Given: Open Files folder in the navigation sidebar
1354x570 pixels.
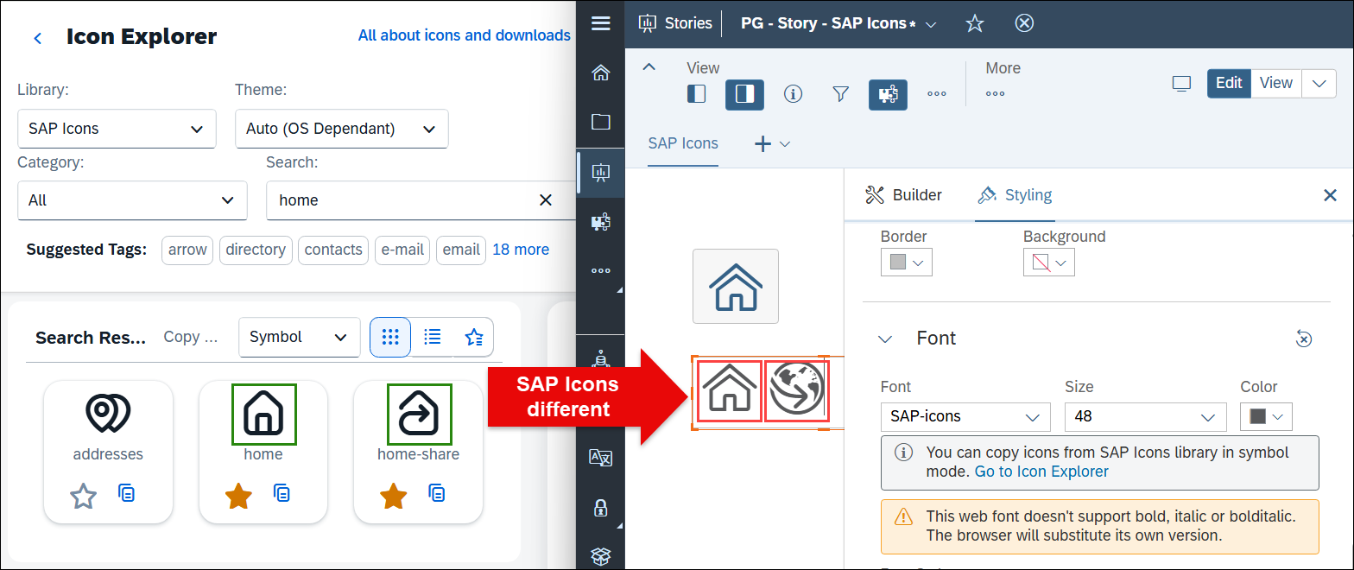Looking at the screenshot, I should (x=601, y=122).
